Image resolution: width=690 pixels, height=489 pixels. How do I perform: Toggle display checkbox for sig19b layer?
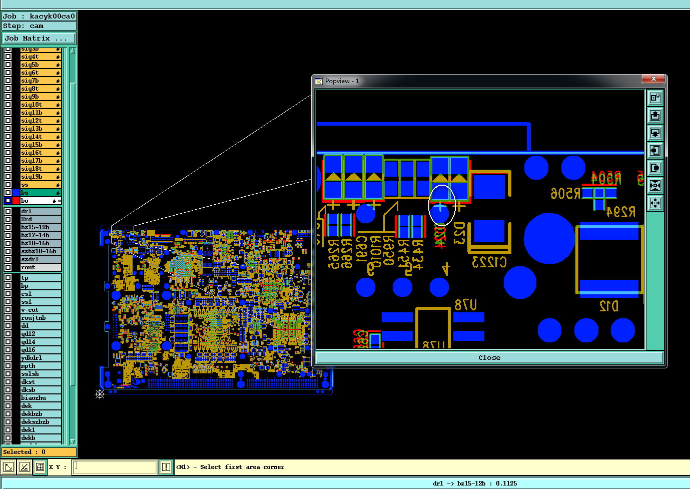point(8,177)
